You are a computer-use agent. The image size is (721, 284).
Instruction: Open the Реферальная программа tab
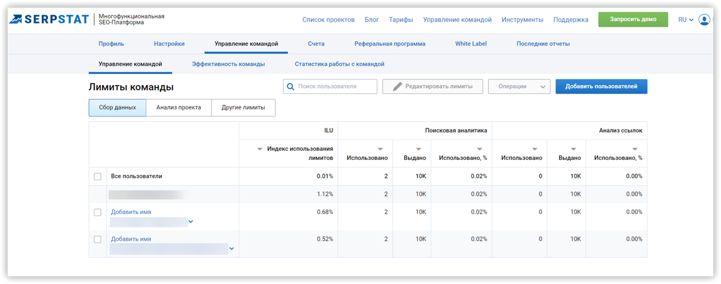point(390,44)
